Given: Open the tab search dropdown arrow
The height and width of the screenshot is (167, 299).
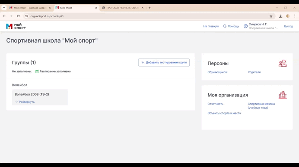Looking at the screenshot, I should pyautogui.click(x=4, y=8).
